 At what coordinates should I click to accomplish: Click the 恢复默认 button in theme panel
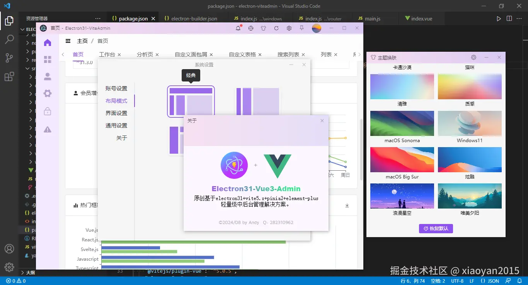[x=436, y=228]
